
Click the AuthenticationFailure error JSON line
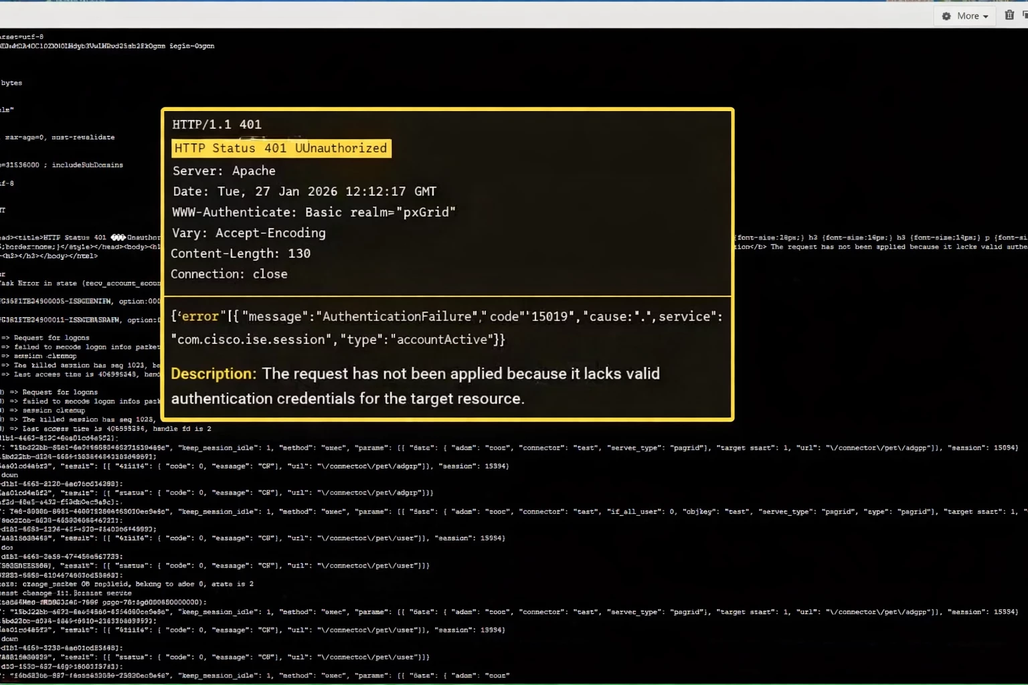pos(447,316)
